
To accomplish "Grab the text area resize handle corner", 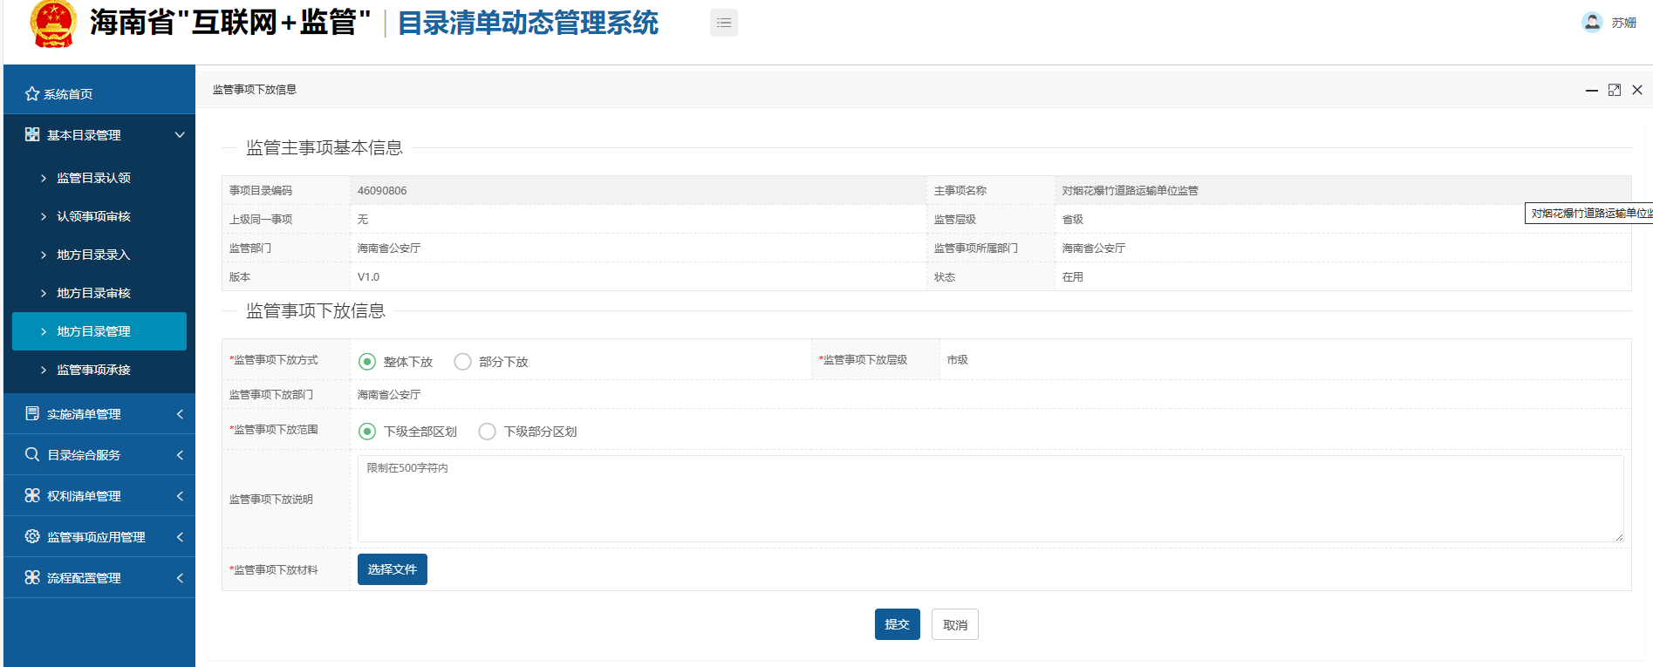I will coord(1619,537).
